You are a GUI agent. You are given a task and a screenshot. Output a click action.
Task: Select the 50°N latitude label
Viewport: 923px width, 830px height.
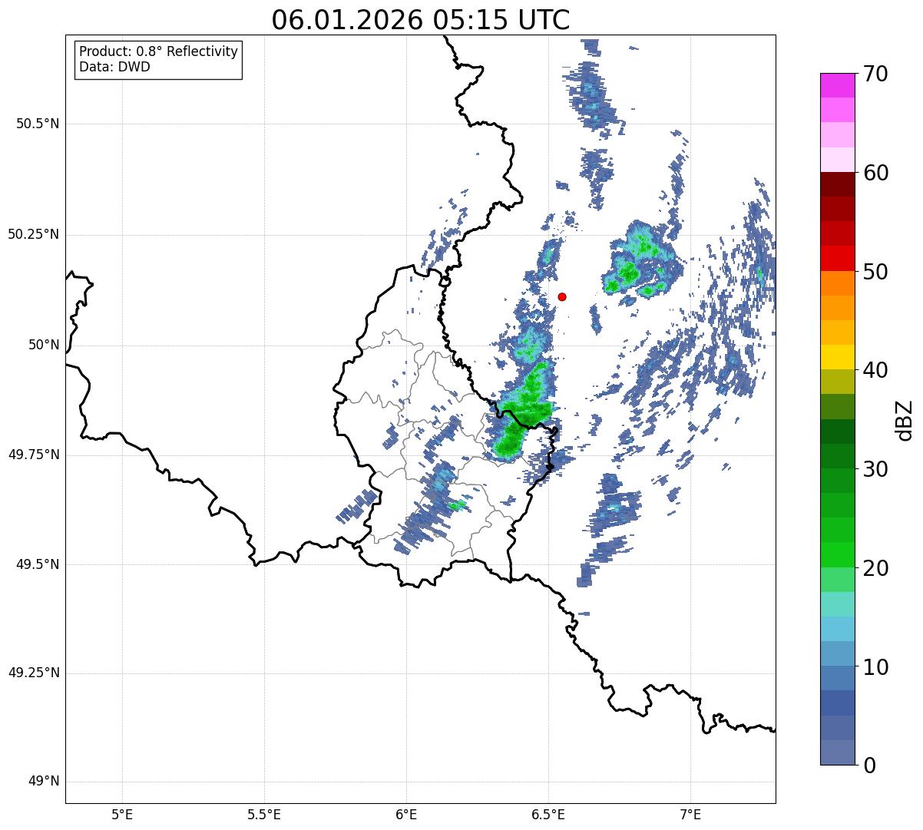tap(44, 345)
